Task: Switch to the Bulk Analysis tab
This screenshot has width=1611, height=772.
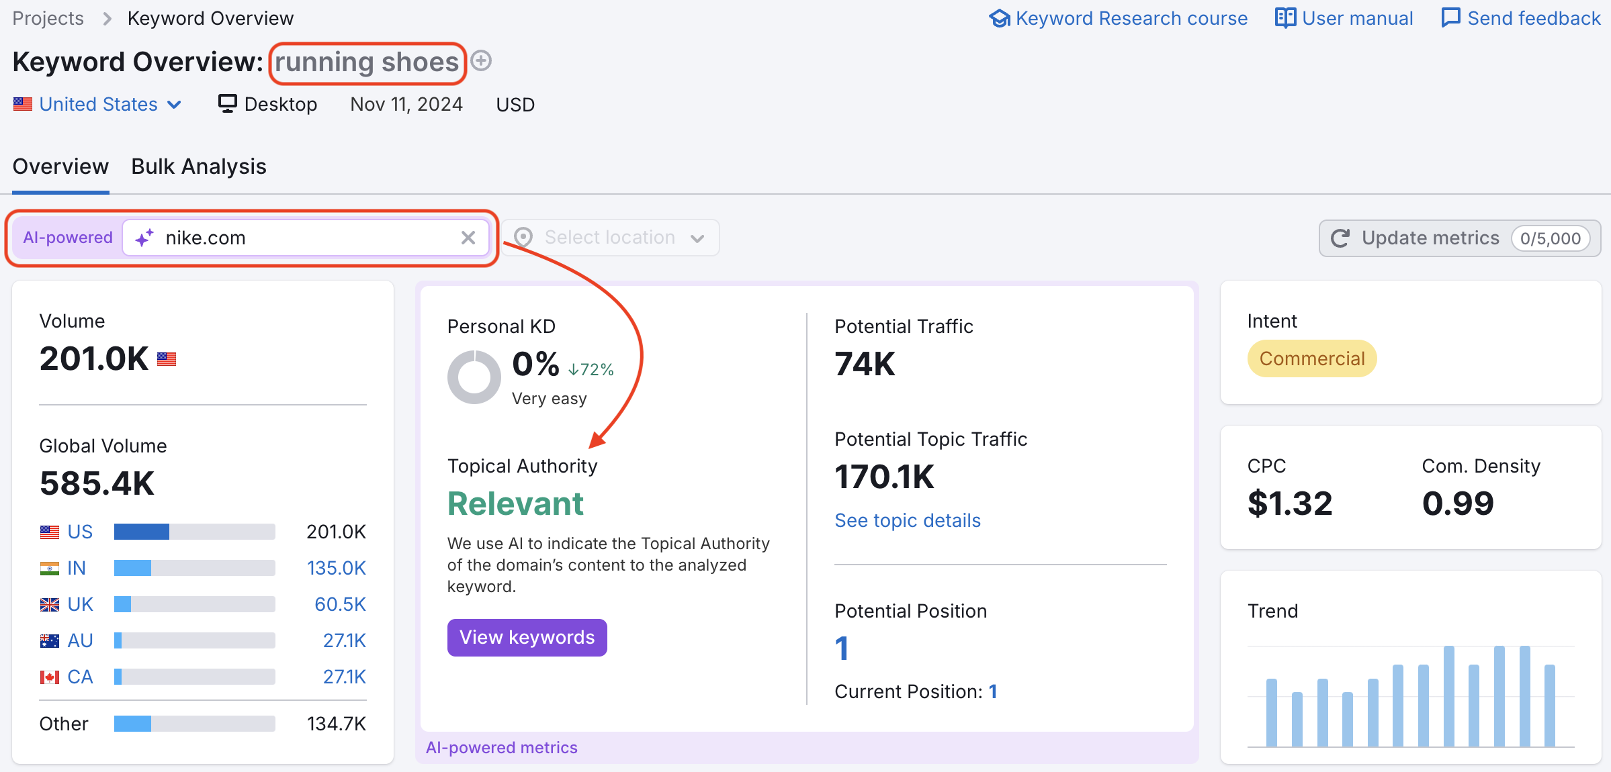Action: 199,166
